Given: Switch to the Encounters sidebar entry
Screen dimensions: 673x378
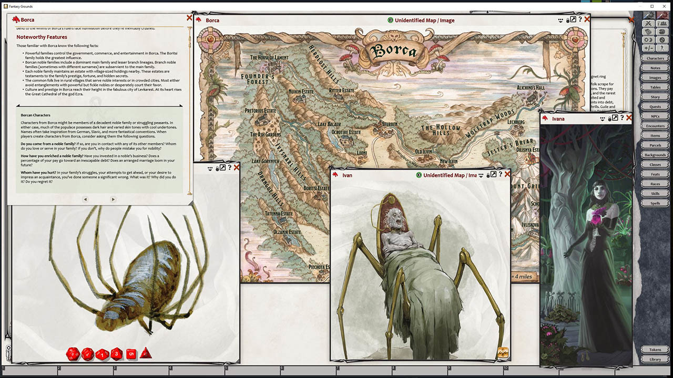Looking at the screenshot, I should pyautogui.click(x=655, y=125).
